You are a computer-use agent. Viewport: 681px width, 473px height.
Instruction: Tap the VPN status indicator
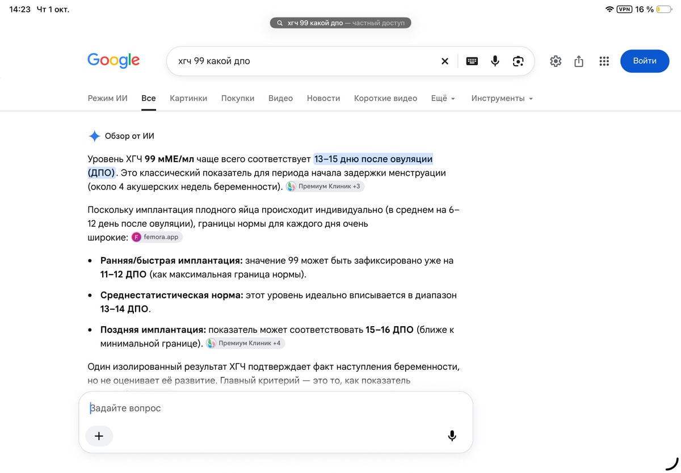624,9
